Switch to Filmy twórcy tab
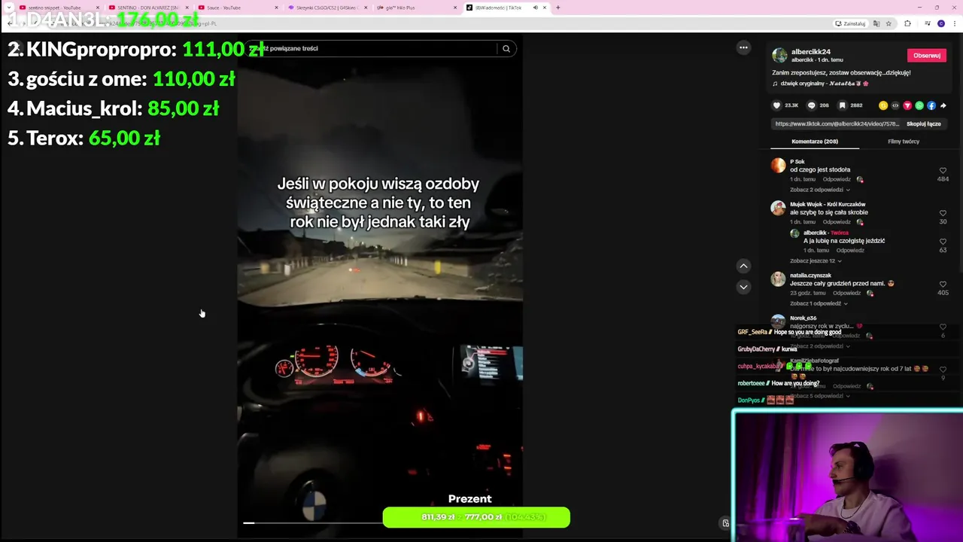This screenshot has height=542, width=963. tap(904, 142)
